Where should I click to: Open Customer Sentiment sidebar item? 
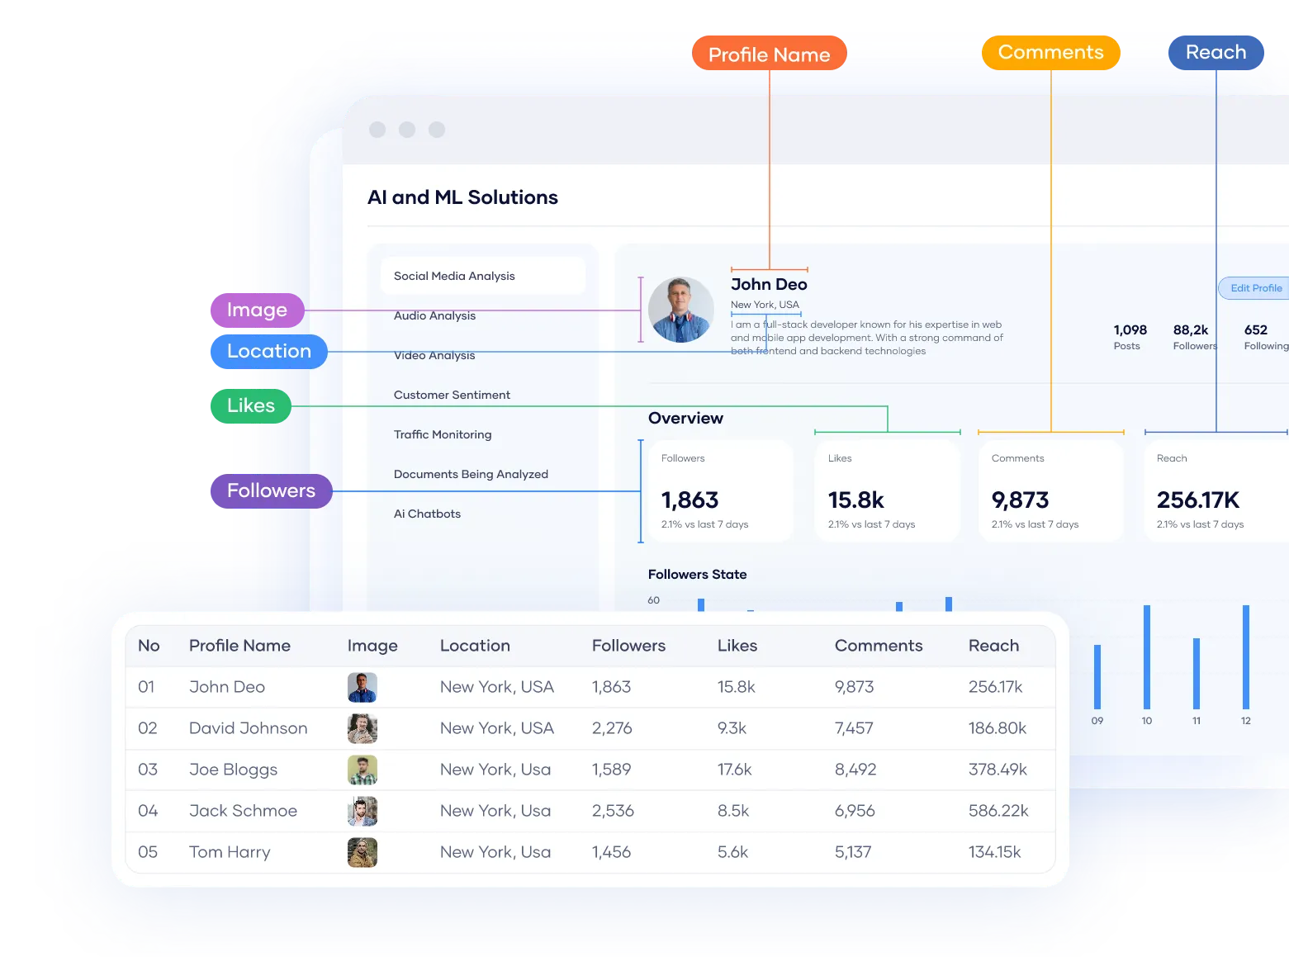[x=452, y=395]
